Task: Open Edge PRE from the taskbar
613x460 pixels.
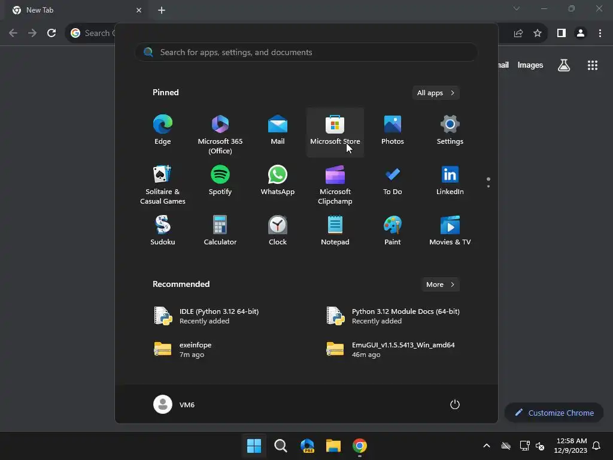Action: (307, 446)
